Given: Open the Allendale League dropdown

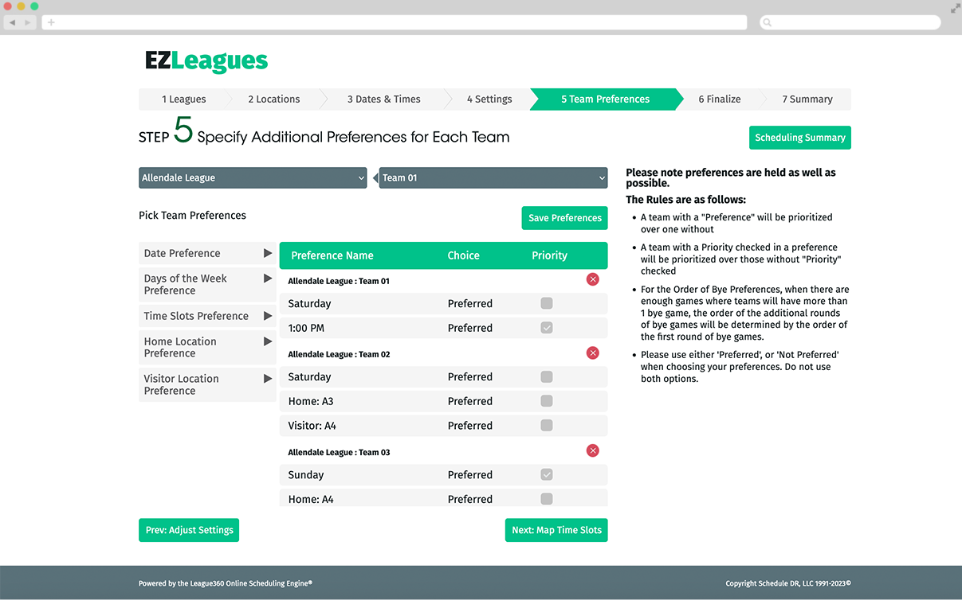Looking at the screenshot, I should (252, 177).
